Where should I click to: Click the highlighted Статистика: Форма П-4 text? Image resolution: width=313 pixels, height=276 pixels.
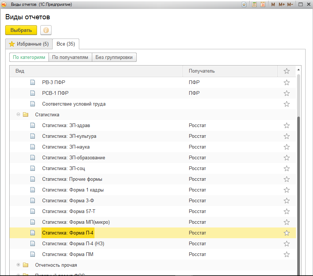(68, 233)
